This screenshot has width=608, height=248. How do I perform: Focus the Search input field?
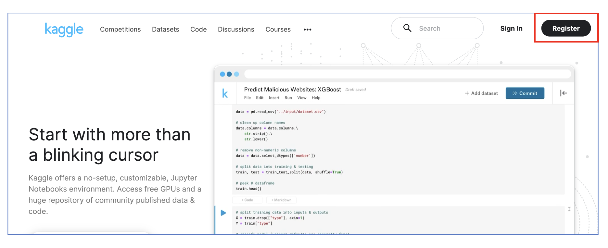[x=437, y=28]
